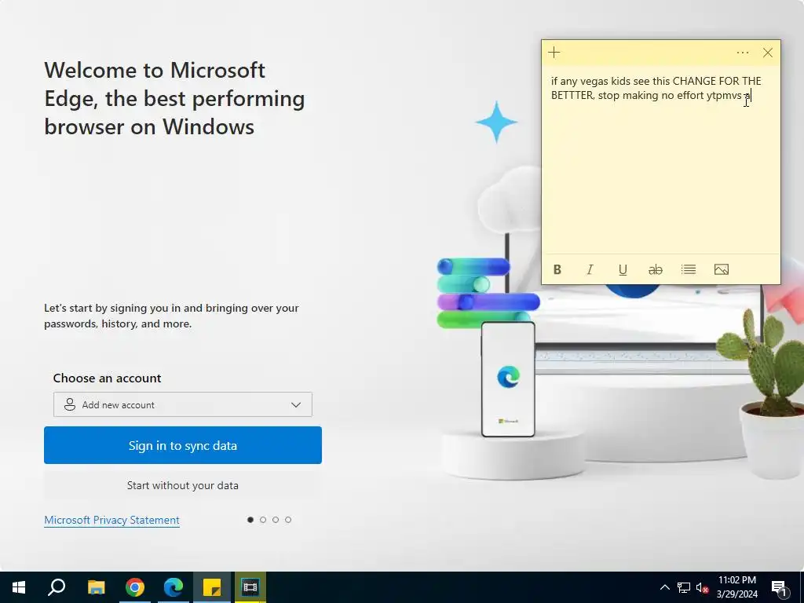Open File Explorer from the taskbar
This screenshot has height=603, width=804.
tap(96, 587)
